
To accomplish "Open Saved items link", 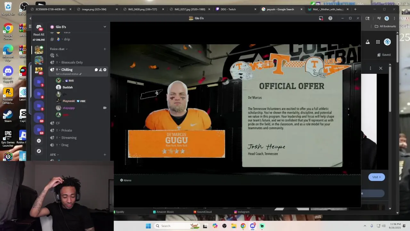I will pyautogui.click(x=384, y=55).
